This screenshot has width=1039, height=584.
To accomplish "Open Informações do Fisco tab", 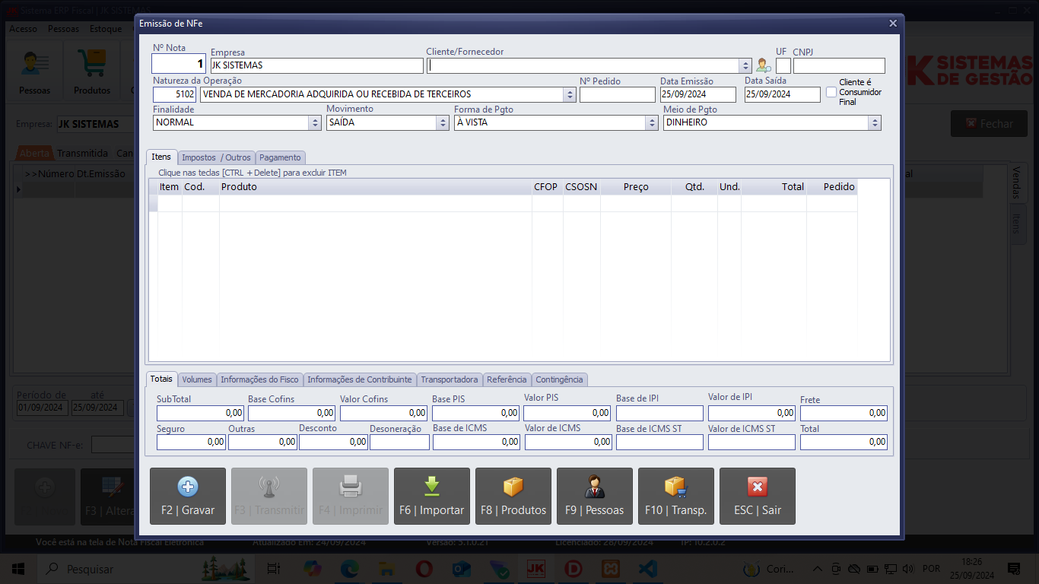I will pos(260,379).
